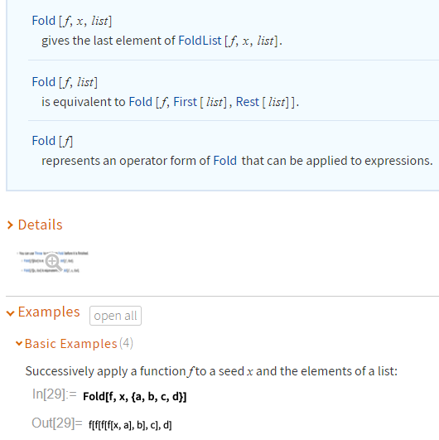Image resolution: width=439 pixels, height=440 pixels.
Task: Click Fold link in 'Fold [f]' heading
Action: coord(43,141)
